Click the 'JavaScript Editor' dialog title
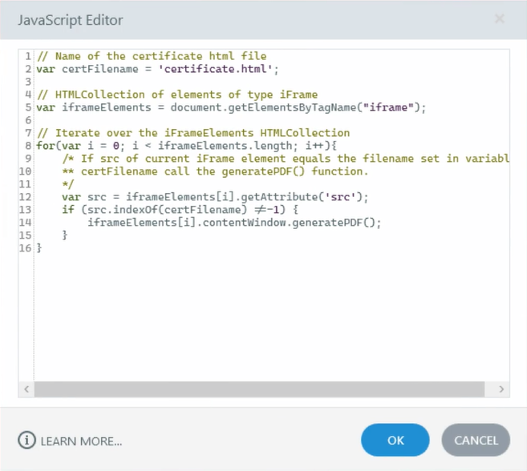Viewport: 527px width, 471px height. pos(71,20)
